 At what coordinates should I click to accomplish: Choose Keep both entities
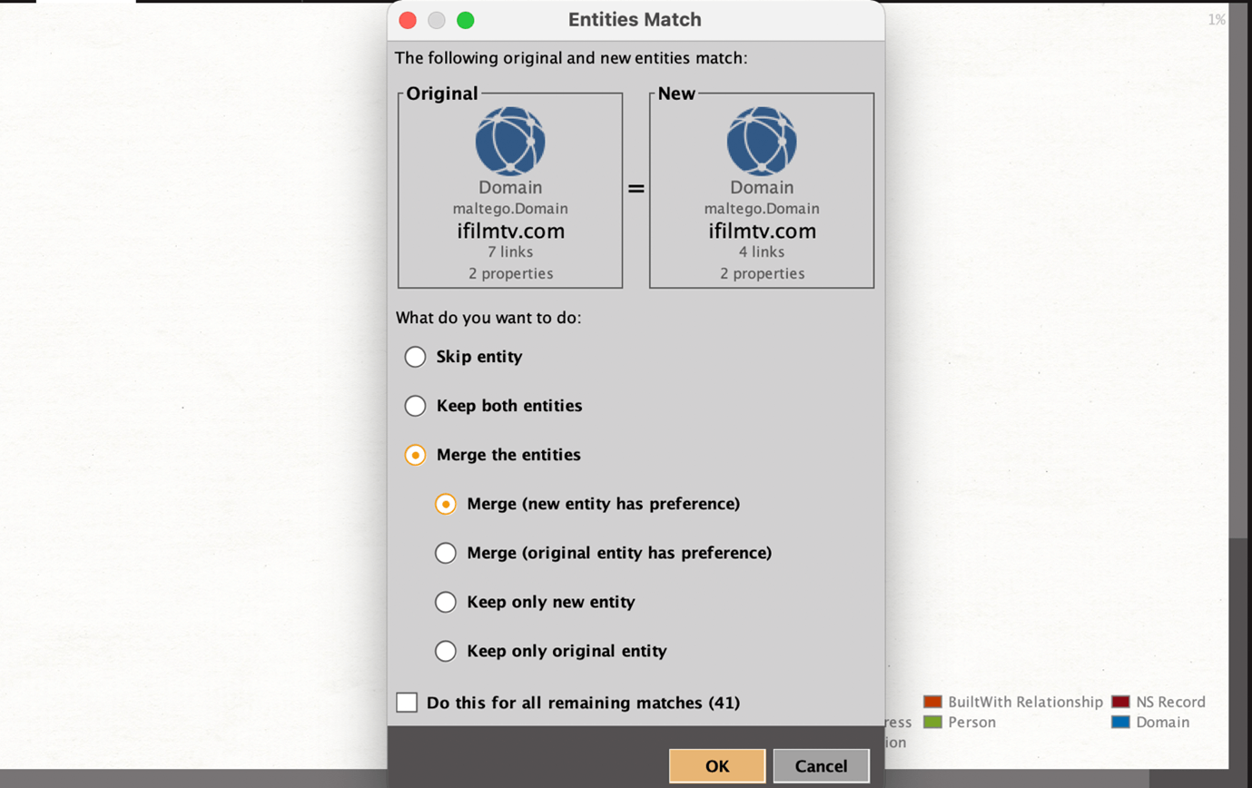(415, 406)
